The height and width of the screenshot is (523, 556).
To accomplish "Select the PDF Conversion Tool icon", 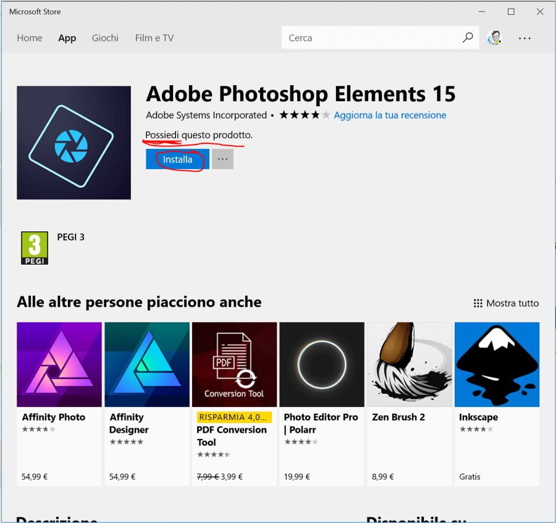I will [x=234, y=364].
